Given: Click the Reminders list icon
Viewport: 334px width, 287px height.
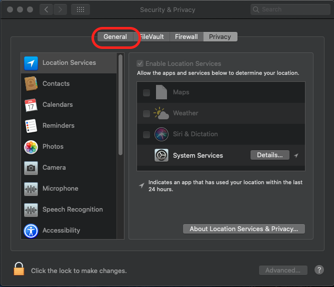Looking at the screenshot, I should point(31,126).
